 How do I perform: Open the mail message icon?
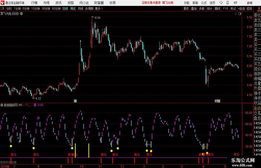[235, 3]
